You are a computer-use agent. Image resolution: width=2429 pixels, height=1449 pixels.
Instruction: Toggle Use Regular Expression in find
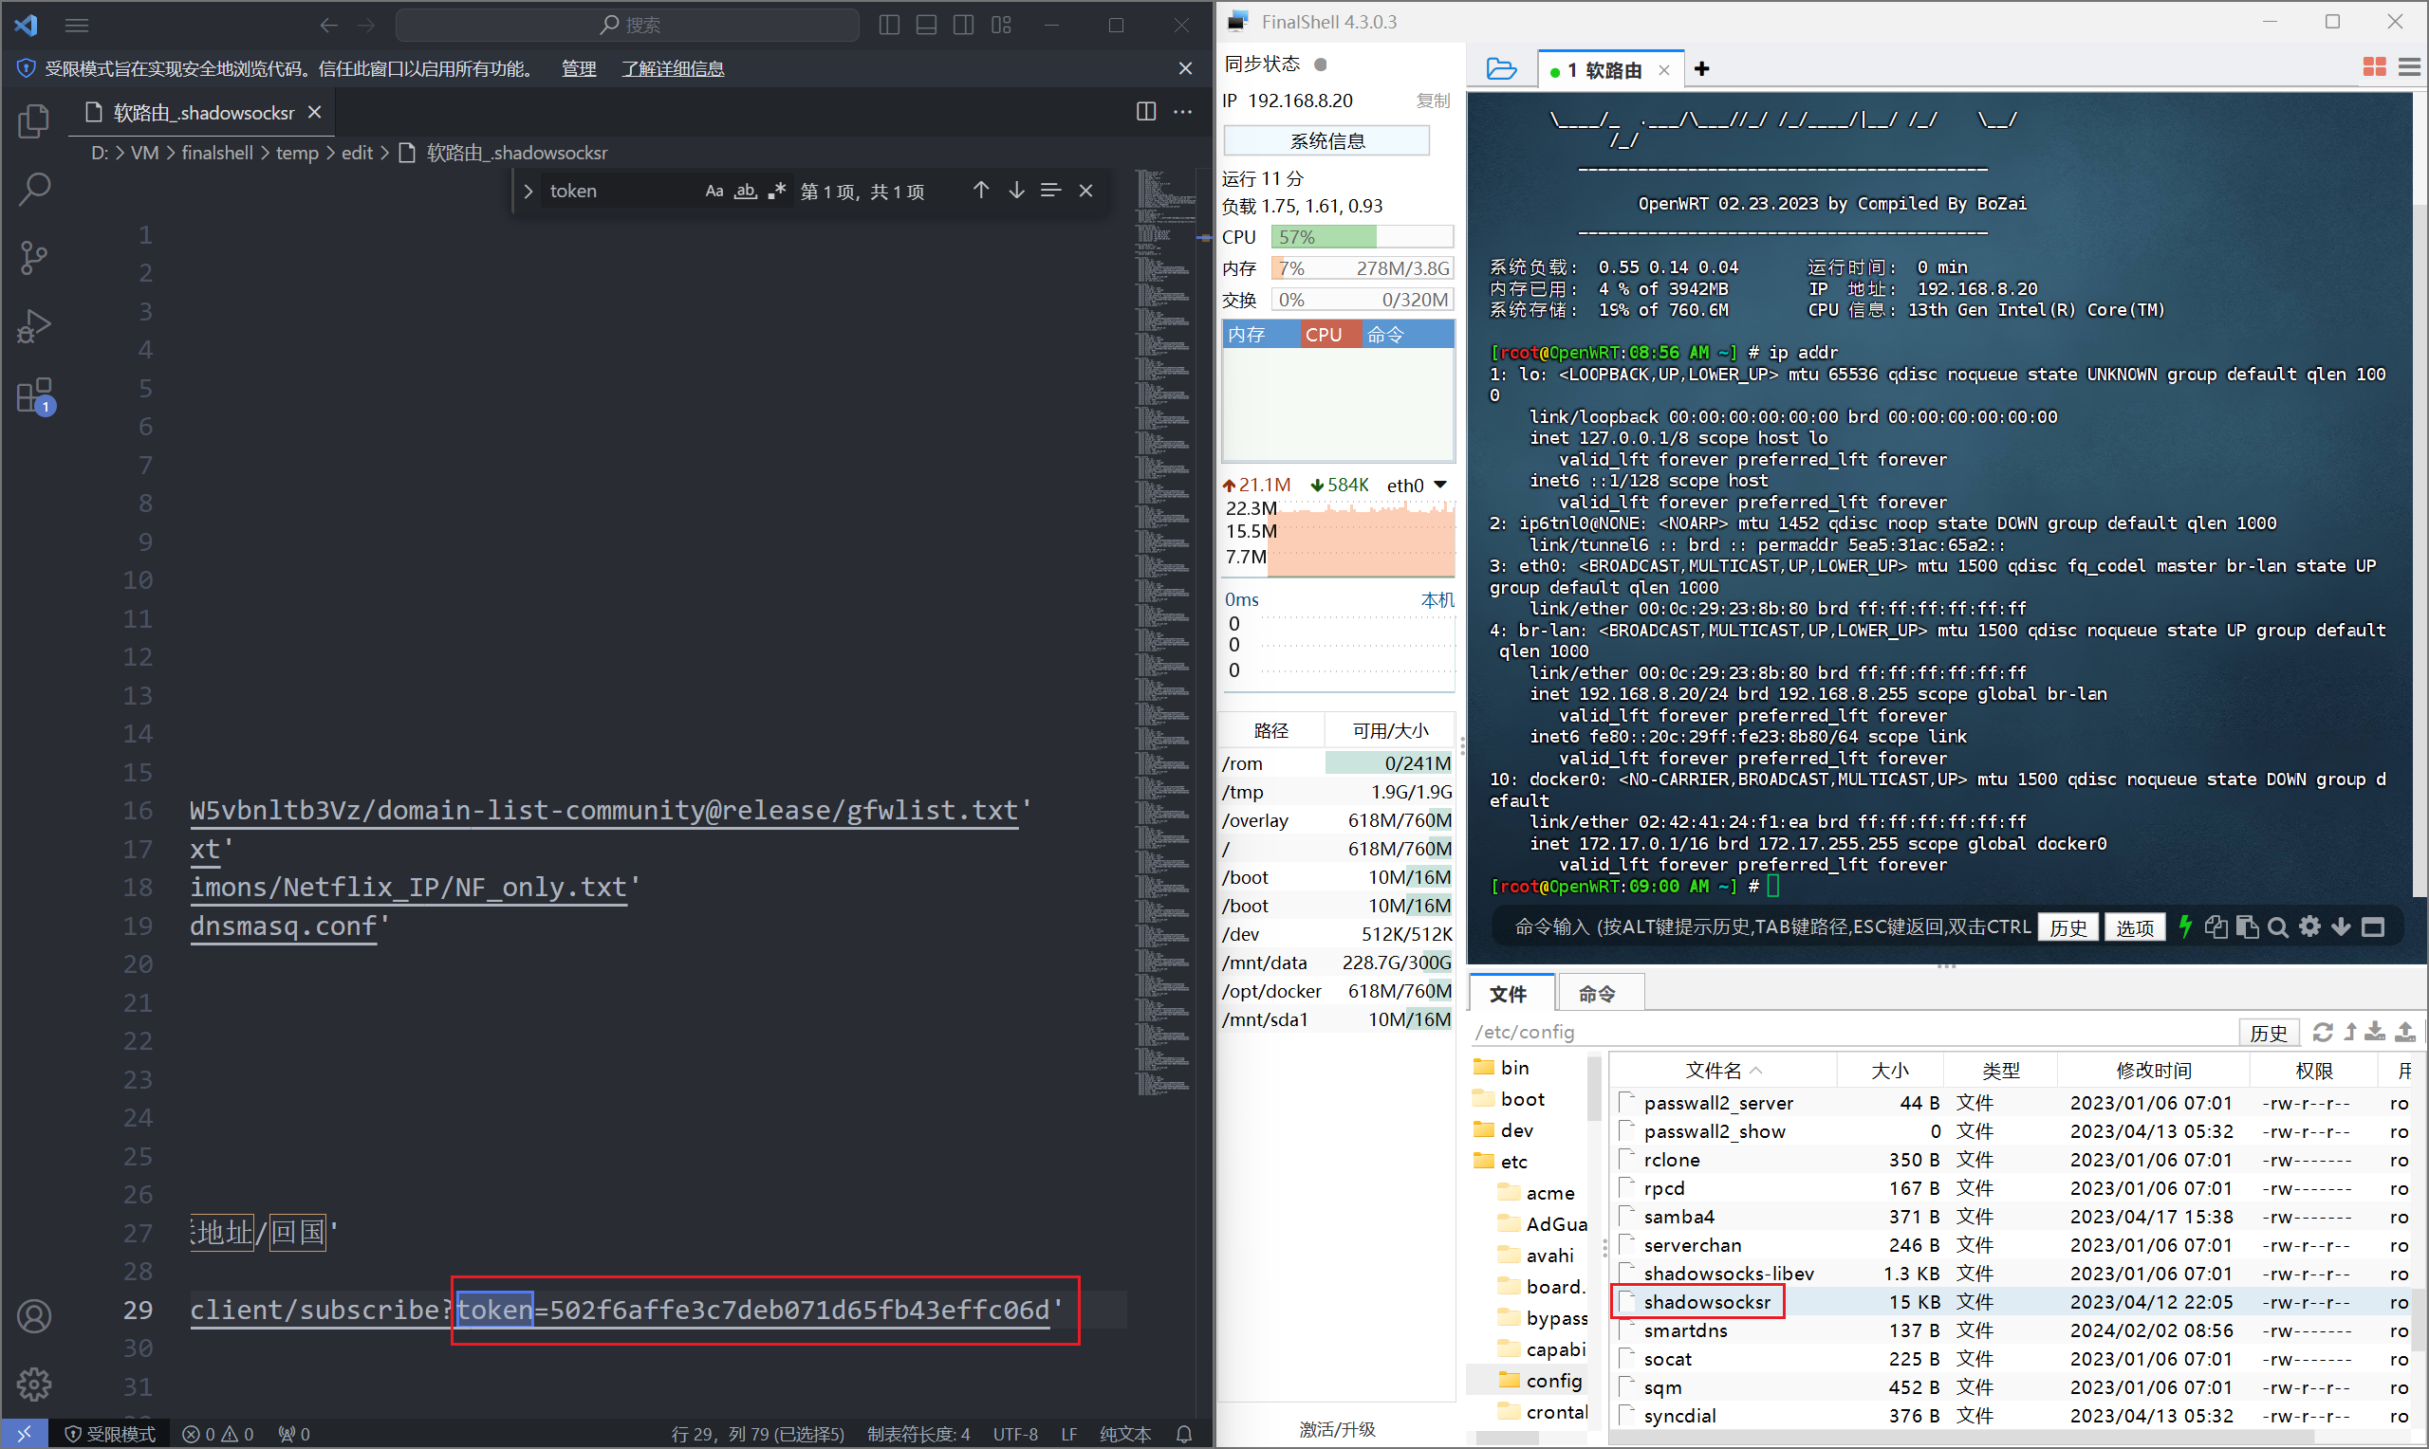click(x=776, y=191)
